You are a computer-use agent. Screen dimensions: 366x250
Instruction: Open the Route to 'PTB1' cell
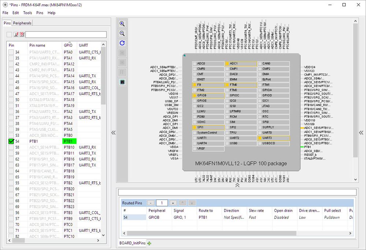pos(209,217)
